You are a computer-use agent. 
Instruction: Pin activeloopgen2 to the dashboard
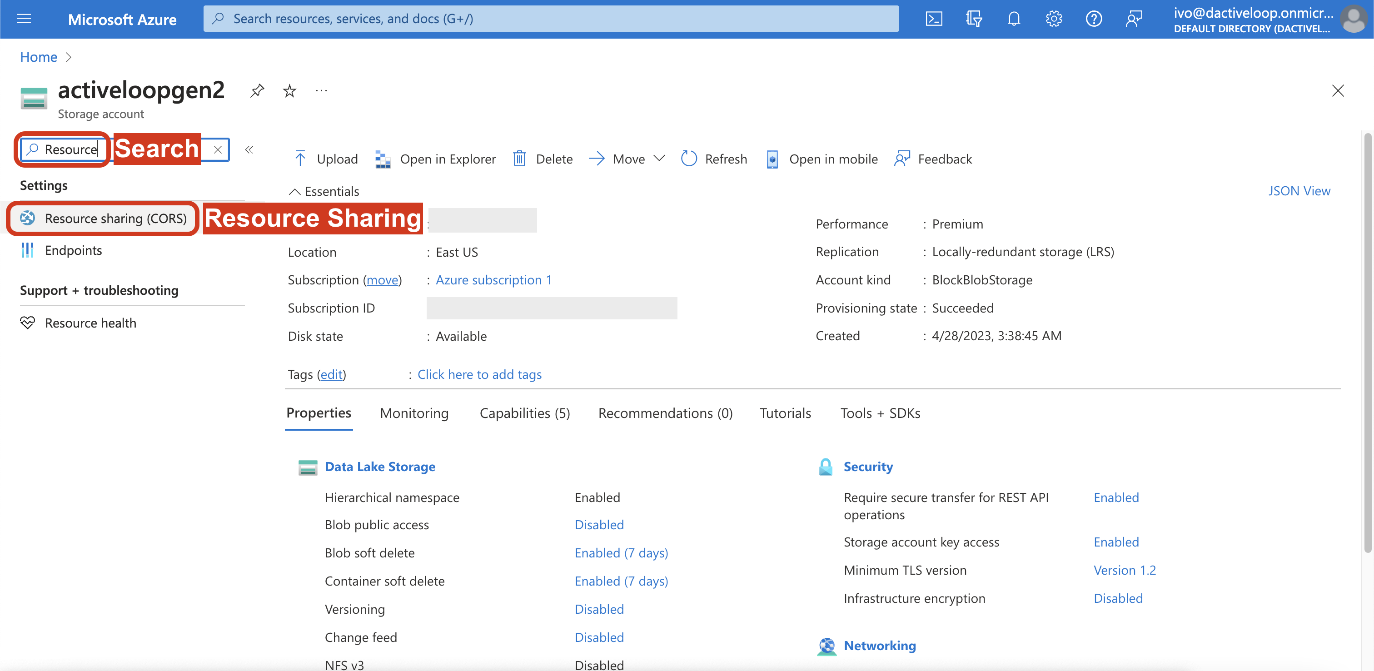257,91
